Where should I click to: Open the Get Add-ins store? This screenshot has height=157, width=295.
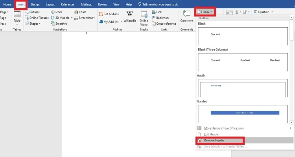tap(109, 14)
